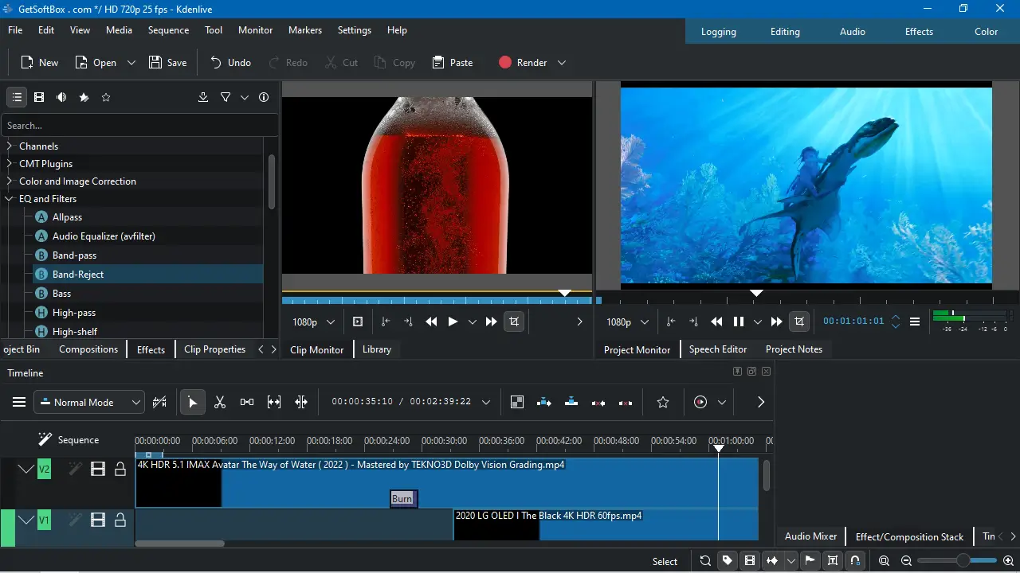
Task: Open the Normal Mode edit mode dropdown
Action: pyautogui.click(x=89, y=402)
